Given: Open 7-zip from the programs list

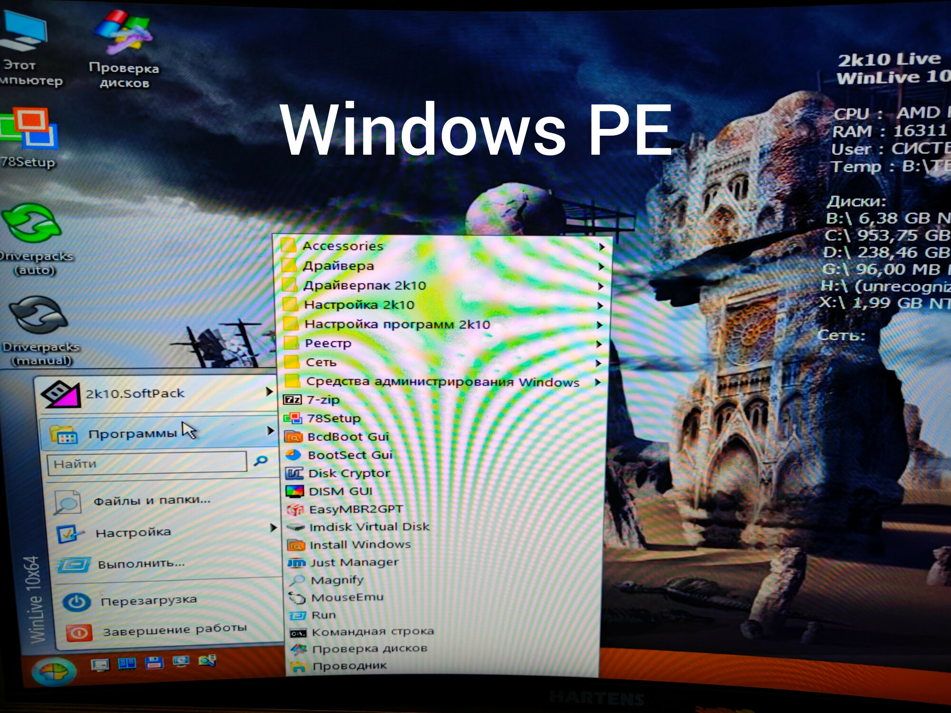Looking at the screenshot, I should pyautogui.click(x=323, y=400).
